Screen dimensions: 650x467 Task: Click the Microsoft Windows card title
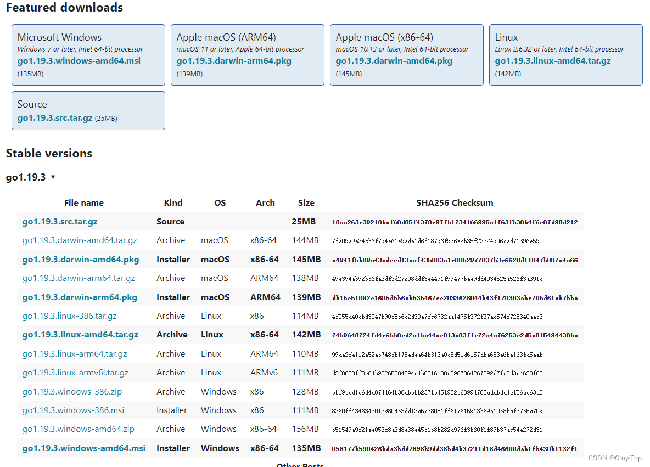pos(59,37)
